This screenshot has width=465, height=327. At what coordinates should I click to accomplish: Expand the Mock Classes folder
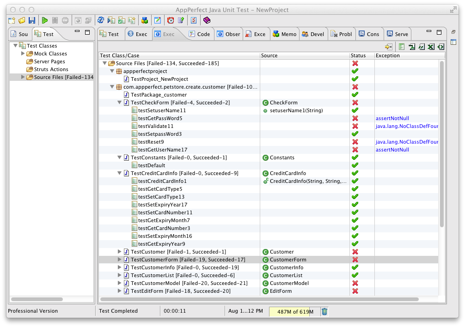[x=23, y=54]
